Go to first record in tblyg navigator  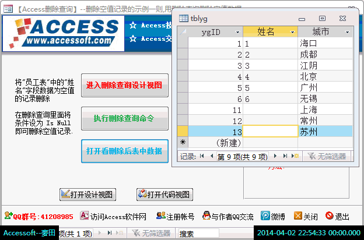[x=202, y=156]
